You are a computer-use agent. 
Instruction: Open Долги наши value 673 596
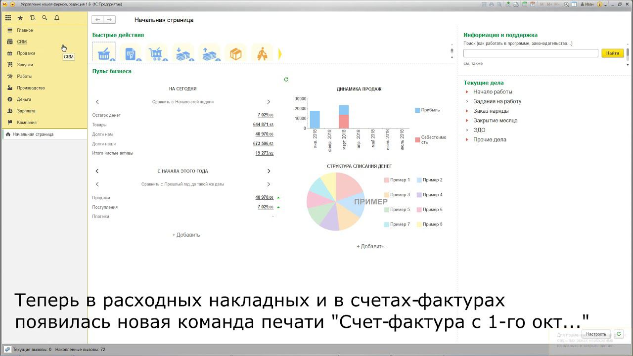[263, 144]
